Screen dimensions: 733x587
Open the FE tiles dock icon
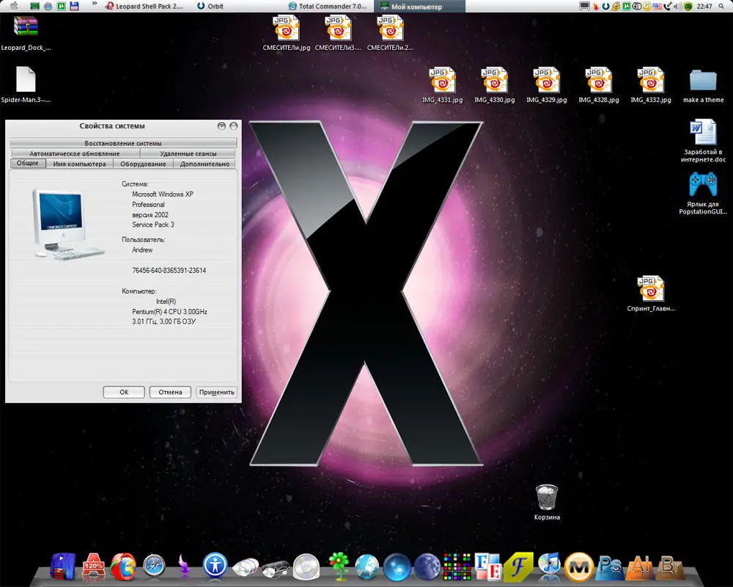[488, 566]
